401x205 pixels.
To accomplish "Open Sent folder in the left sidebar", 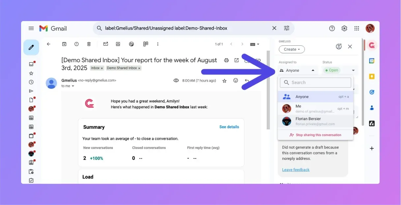I will point(31,91).
